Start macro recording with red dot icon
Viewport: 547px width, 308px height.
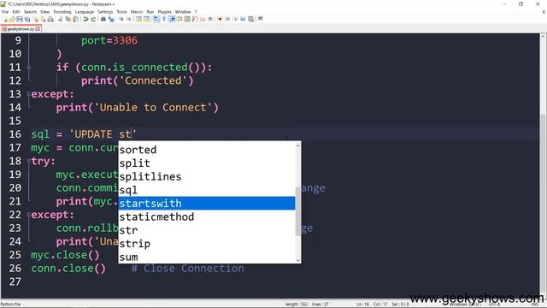click(x=220, y=19)
